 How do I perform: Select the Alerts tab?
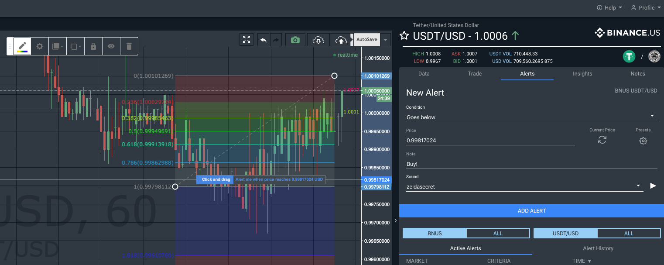(x=527, y=74)
